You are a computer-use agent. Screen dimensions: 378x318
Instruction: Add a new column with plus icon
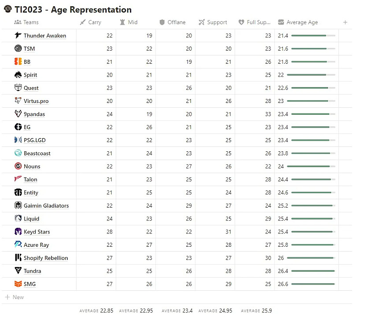point(345,22)
